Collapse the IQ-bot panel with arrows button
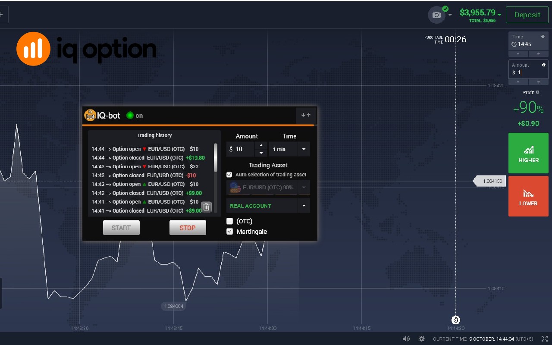 click(x=306, y=115)
